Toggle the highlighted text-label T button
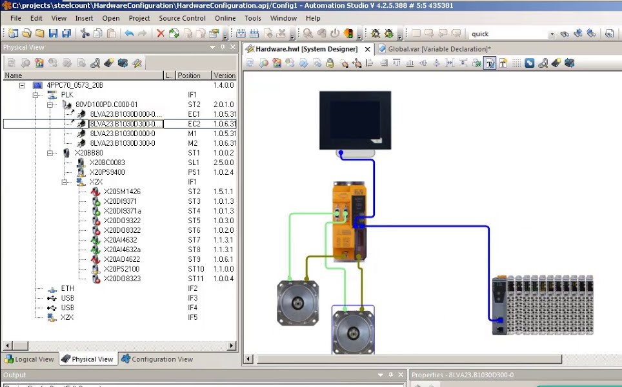The height and width of the screenshot is (387, 622). coord(490,63)
